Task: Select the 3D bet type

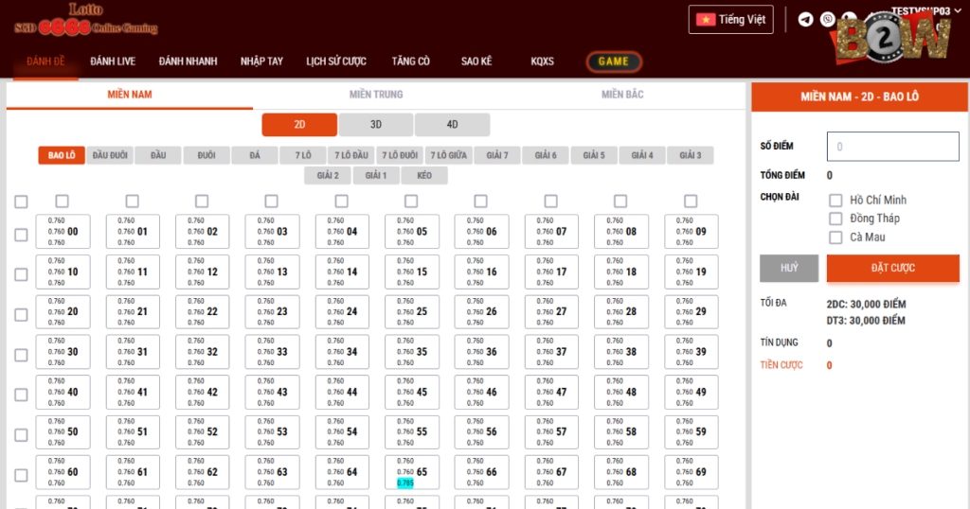Action: 376,125
